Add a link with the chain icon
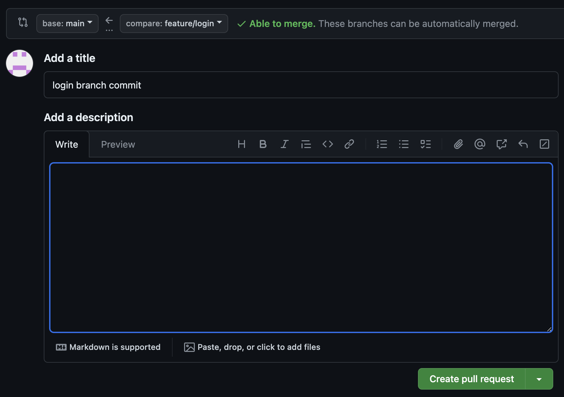Screen dimensions: 564x397 point(349,144)
